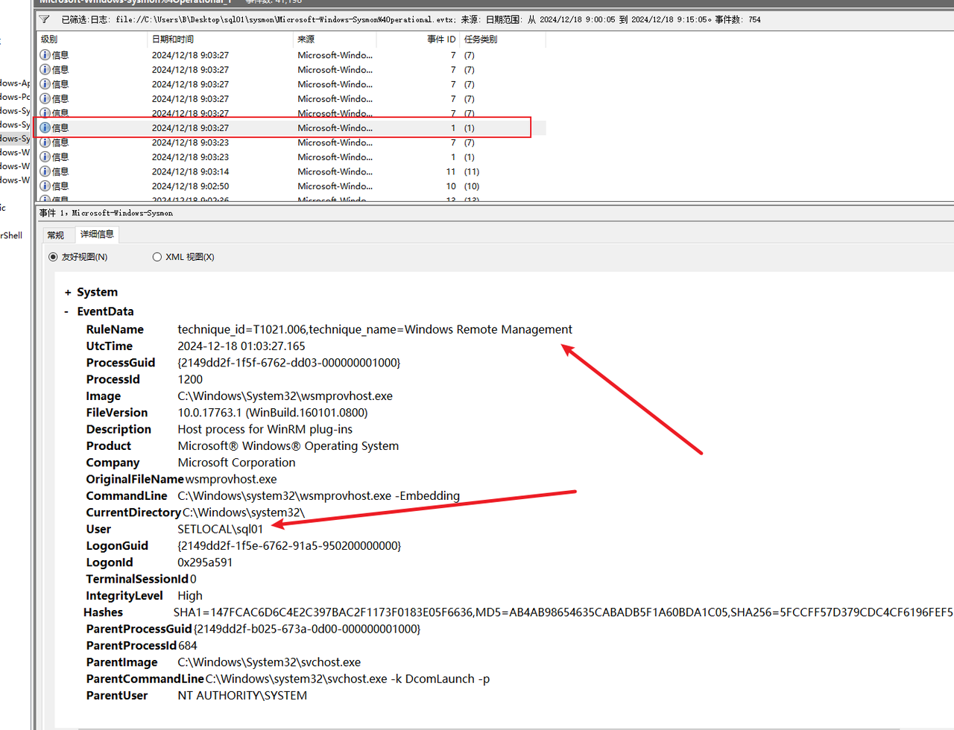Screen dimensions: 954x730
Task: Click the TerminalSessionId value 0
Action: tap(193, 579)
